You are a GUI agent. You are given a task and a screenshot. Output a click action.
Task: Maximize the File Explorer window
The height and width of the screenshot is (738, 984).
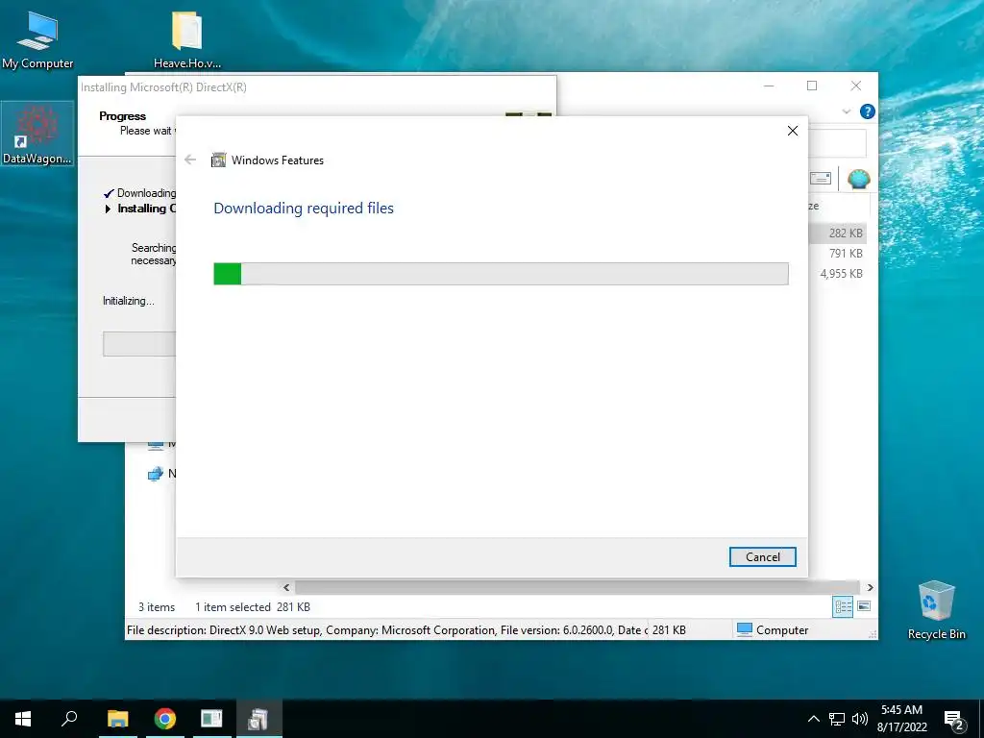[x=812, y=86]
